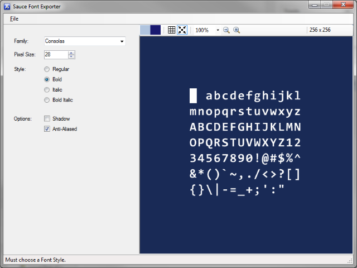Click the Sauce Font Exporter title icon
This screenshot has width=357, height=268.
7,7
